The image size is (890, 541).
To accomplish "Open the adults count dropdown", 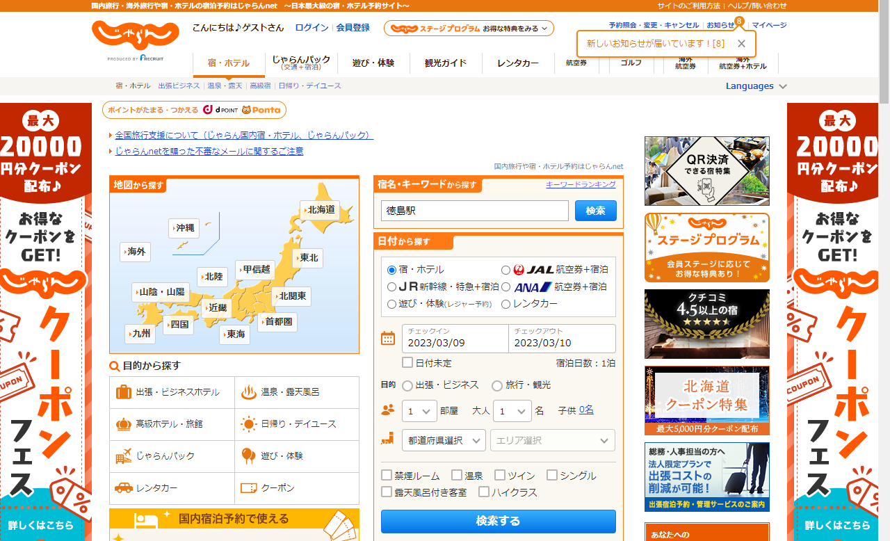I will point(512,411).
